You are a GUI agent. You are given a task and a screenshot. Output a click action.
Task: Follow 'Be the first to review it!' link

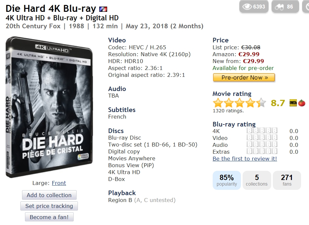(245, 159)
